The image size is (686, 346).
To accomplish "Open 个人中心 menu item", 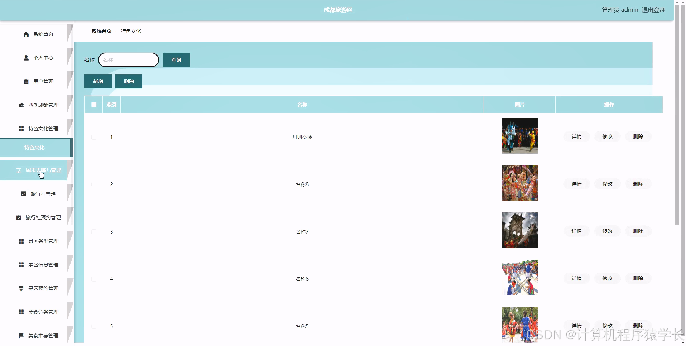I will (x=37, y=58).
